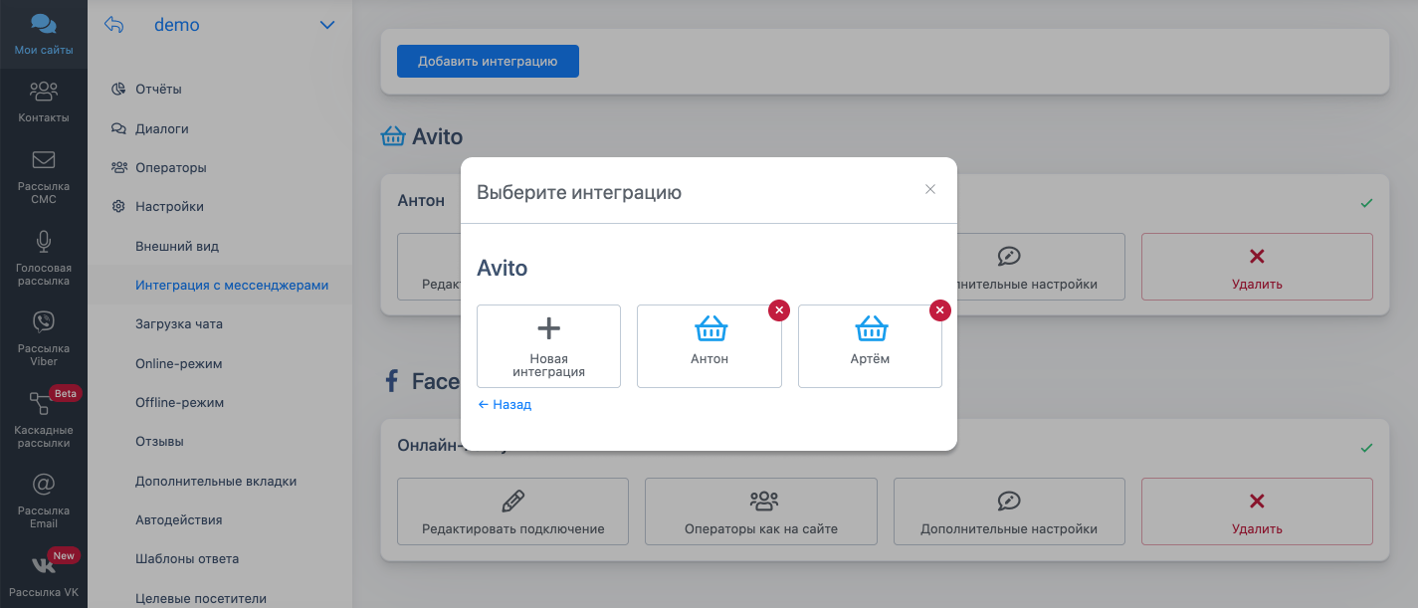Click the Beta badge on Каскадные рассылки

tap(65, 393)
